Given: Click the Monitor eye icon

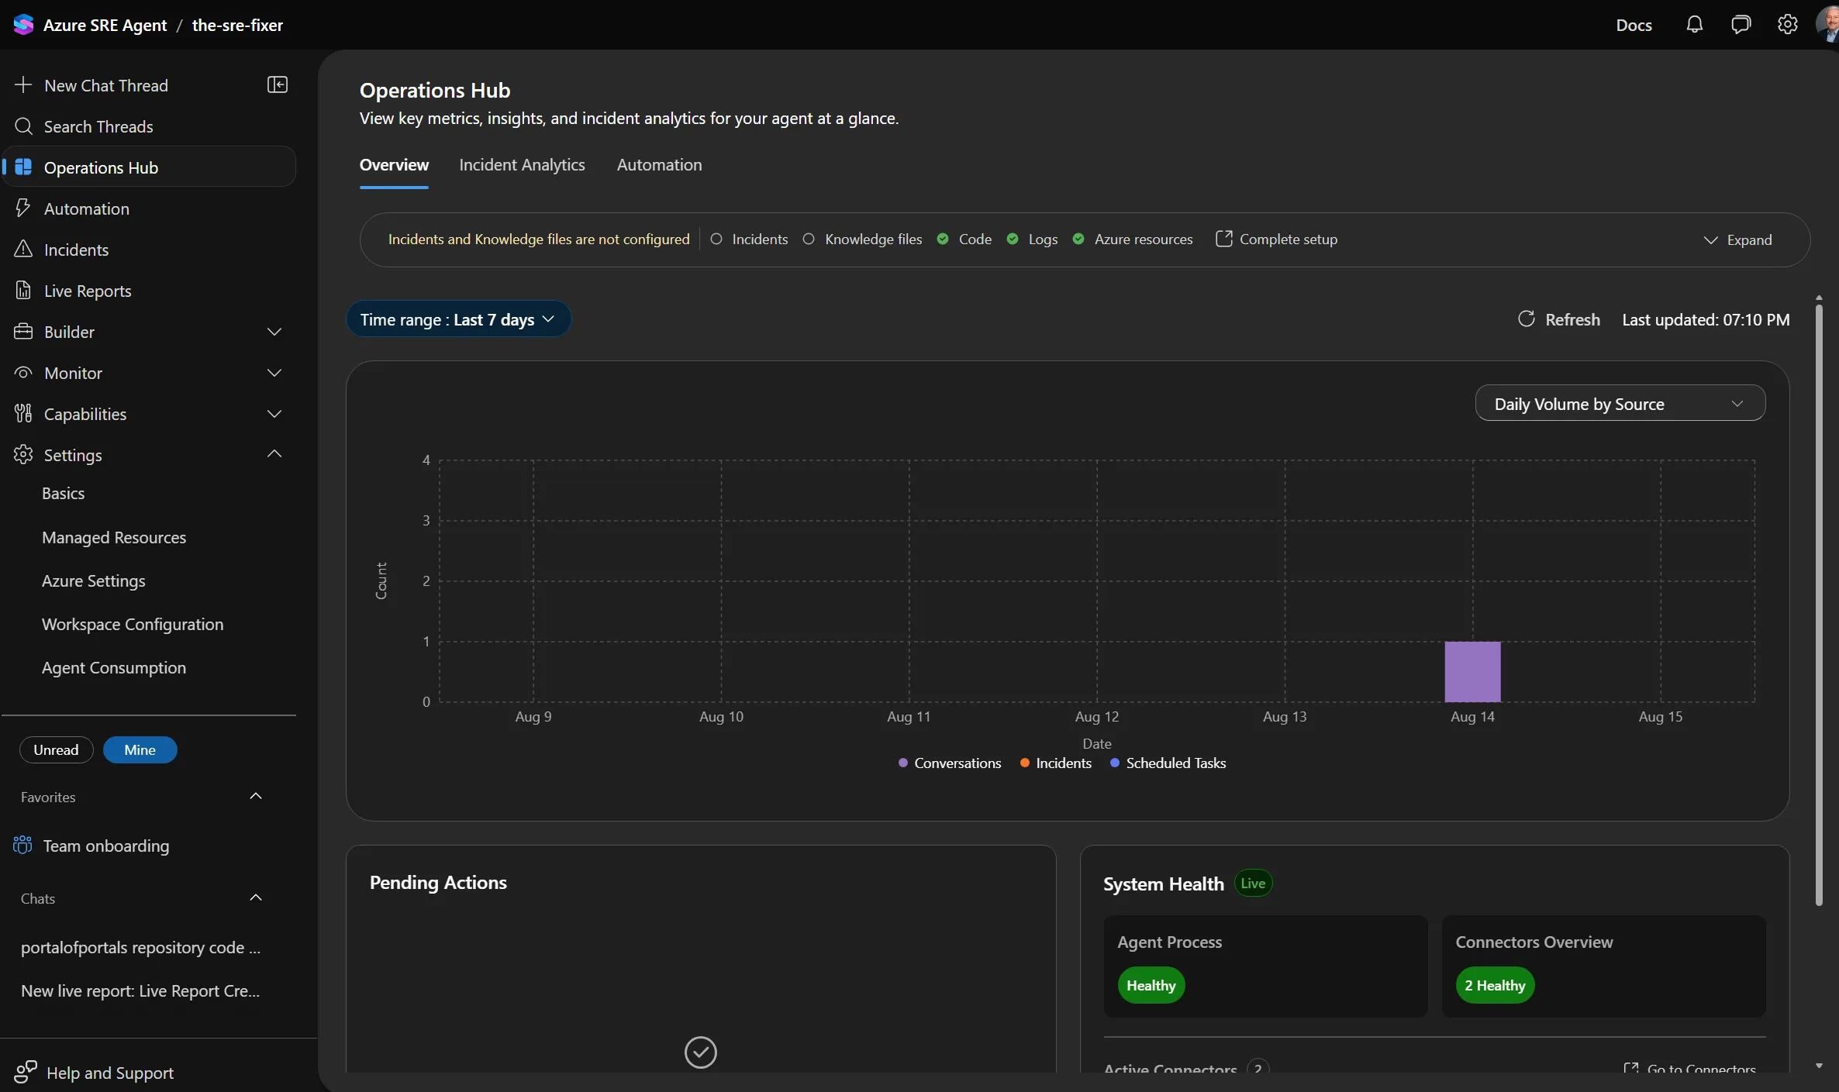Looking at the screenshot, I should pyautogui.click(x=23, y=372).
